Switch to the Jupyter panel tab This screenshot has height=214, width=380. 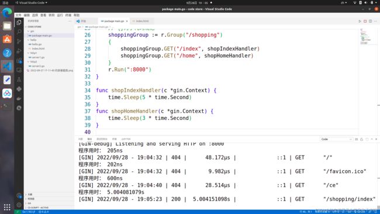click(x=126, y=139)
